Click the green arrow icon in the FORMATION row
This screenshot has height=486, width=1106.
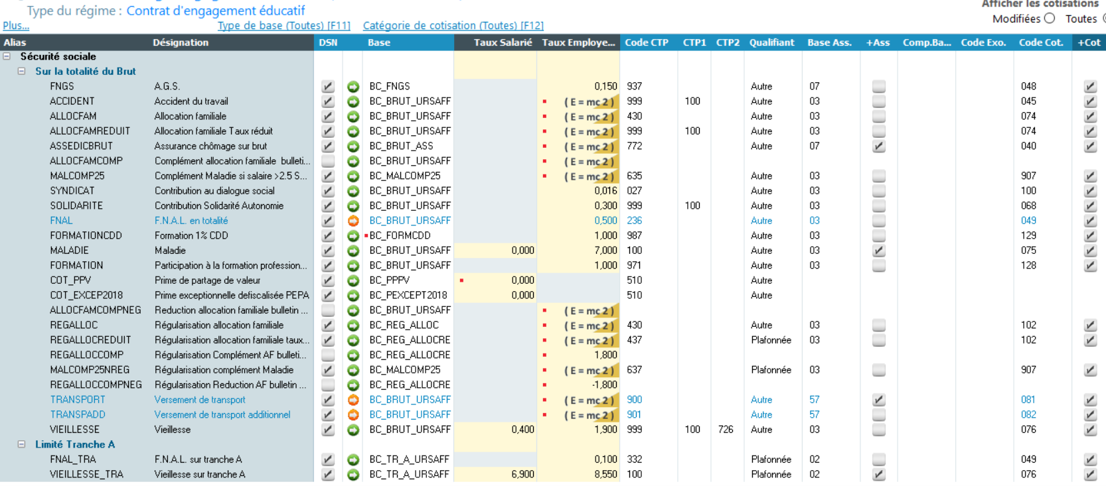point(353,265)
